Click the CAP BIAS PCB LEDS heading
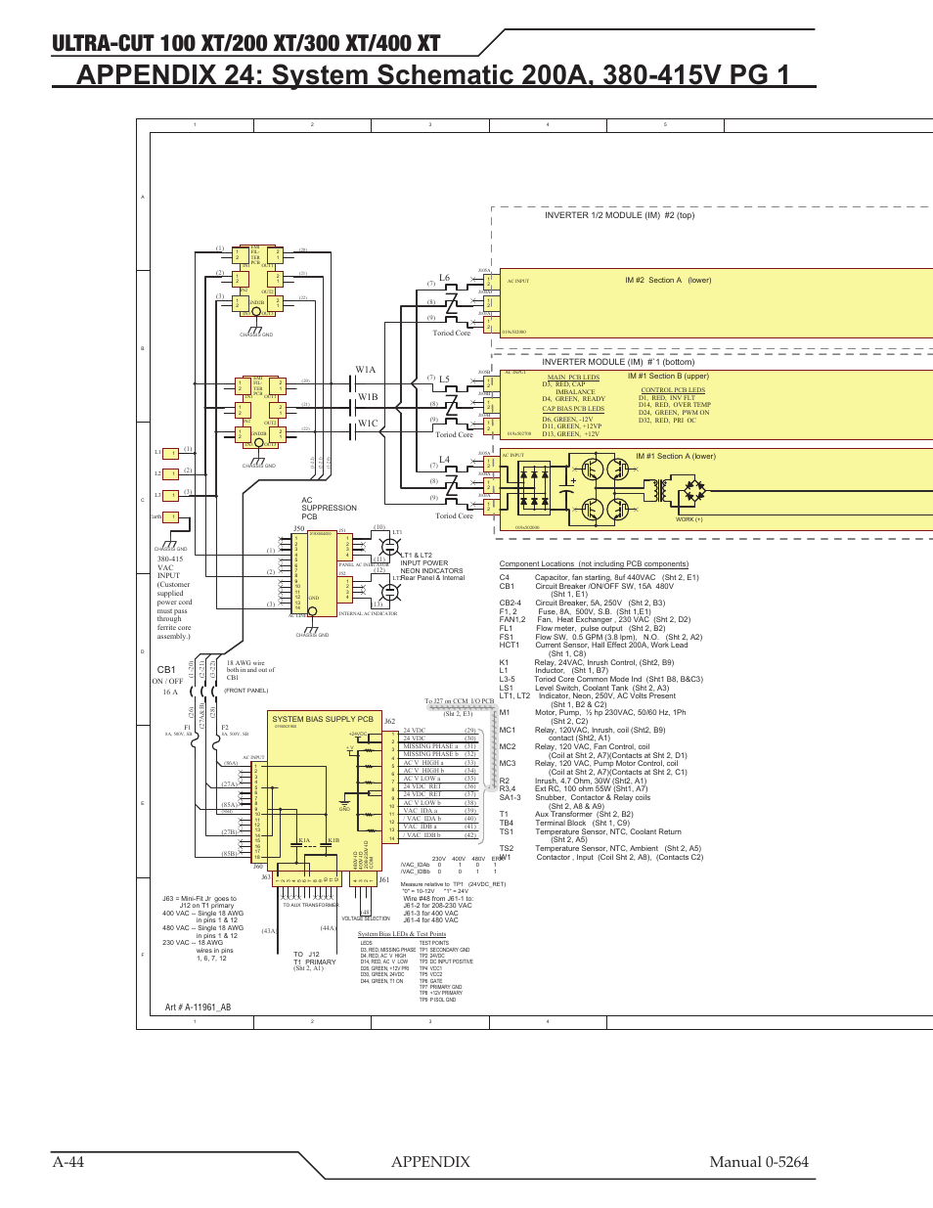Image resolution: width=933 pixels, height=1208 pixels. coord(573,409)
